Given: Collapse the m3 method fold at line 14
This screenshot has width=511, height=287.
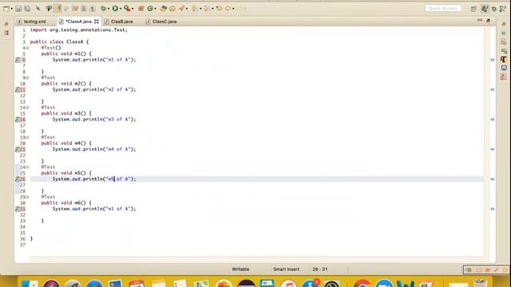Looking at the screenshot, I should (x=28, y=108).
